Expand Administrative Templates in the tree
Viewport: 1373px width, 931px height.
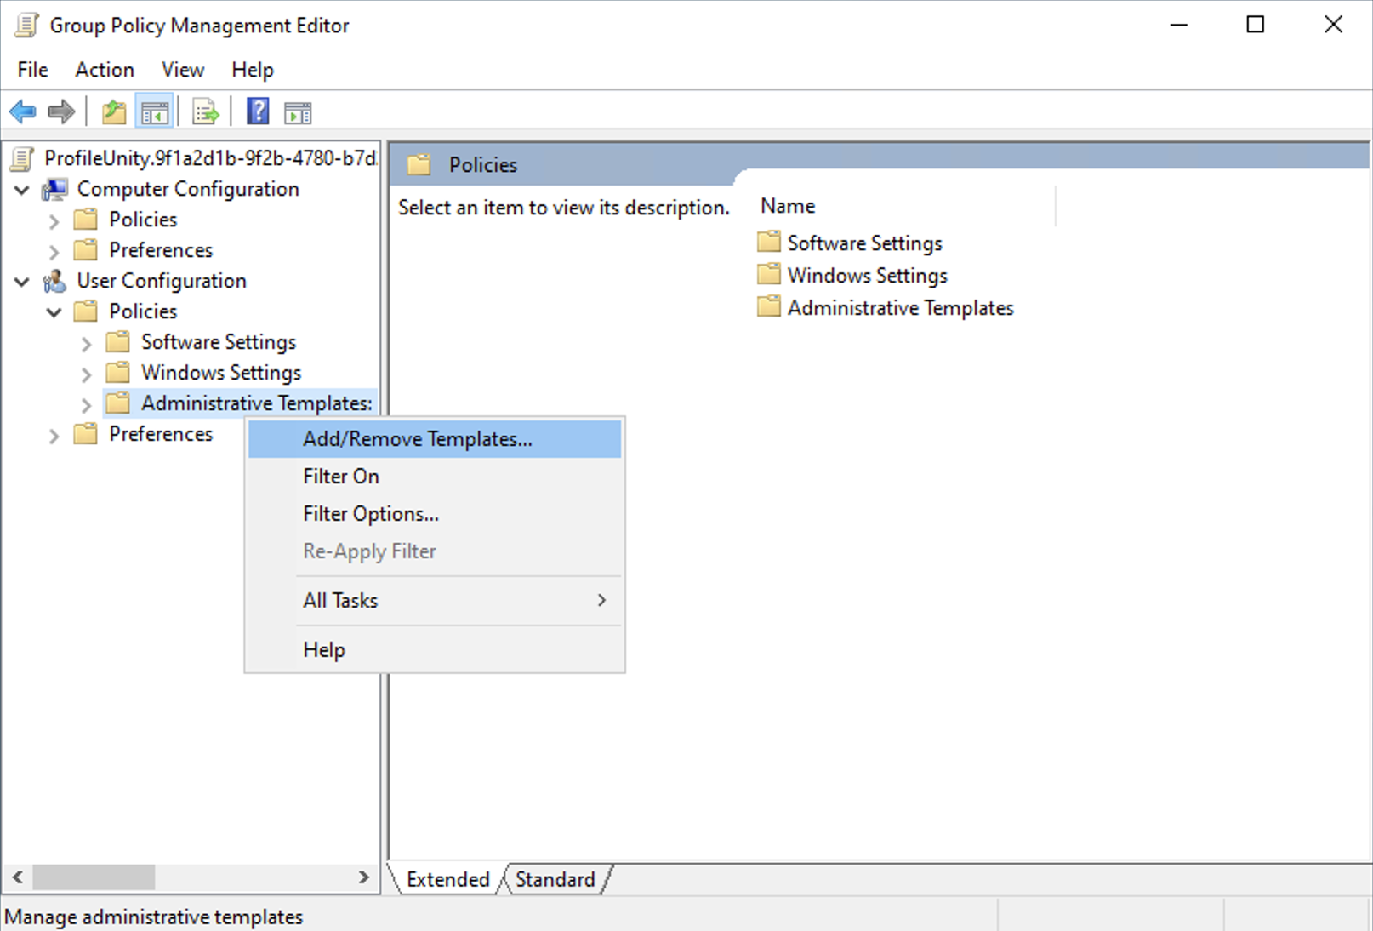[x=86, y=404]
